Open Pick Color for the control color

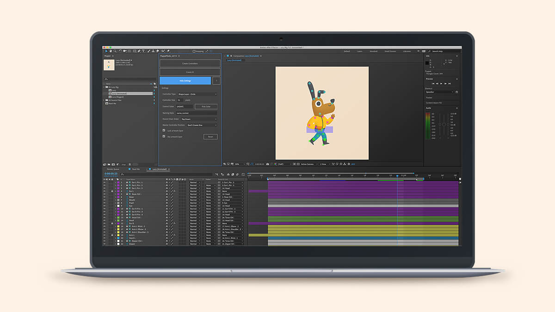pyautogui.click(x=205, y=106)
